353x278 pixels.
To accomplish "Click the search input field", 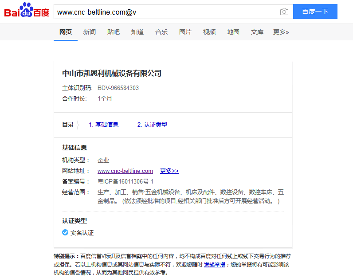I will [166, 12].
